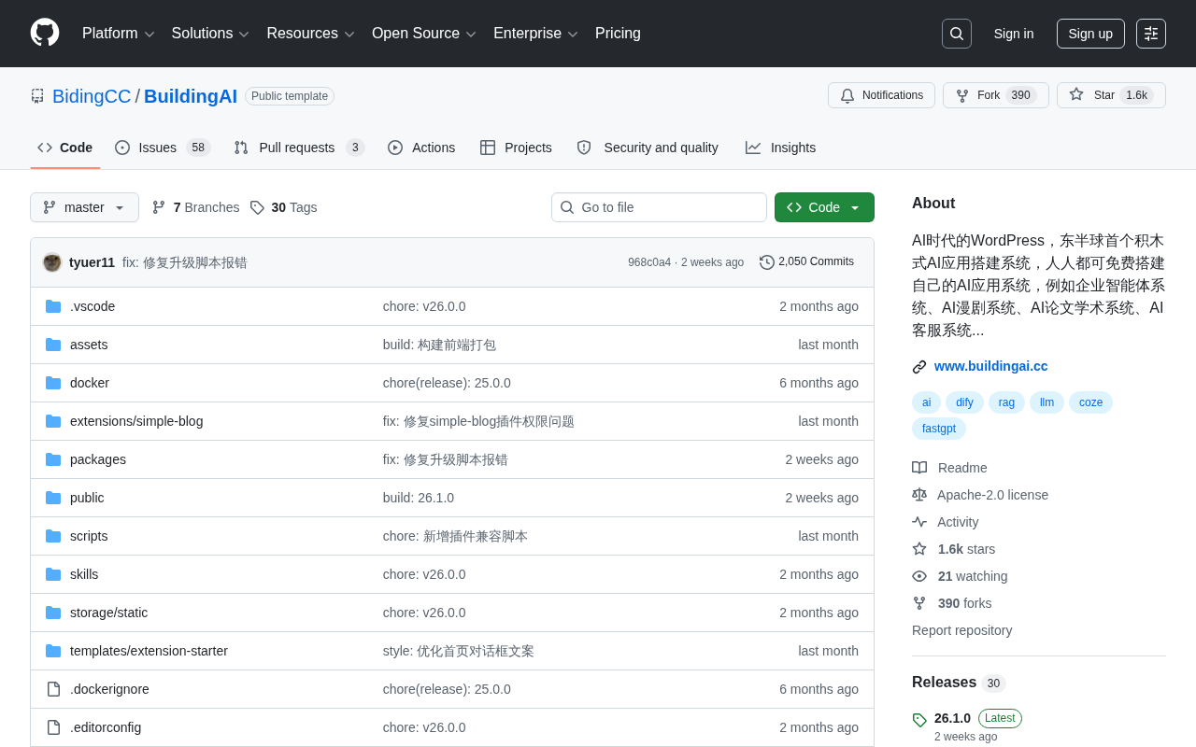Open the Pricing page
This screenshot has width=1196, height=747.
click(x=618, y=34)
